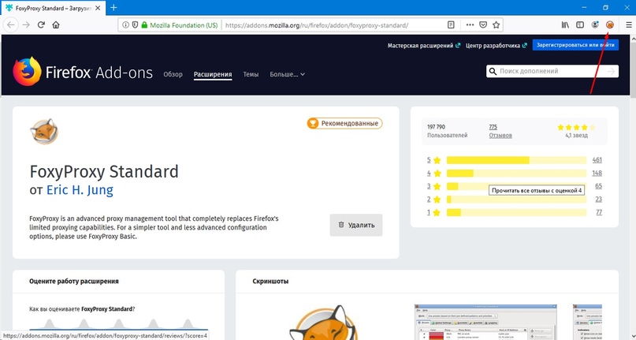Click the tracking protection shield icon
The width and height of the screenshot is (636, 340).
pyautogui.click(x=135, y=24)
